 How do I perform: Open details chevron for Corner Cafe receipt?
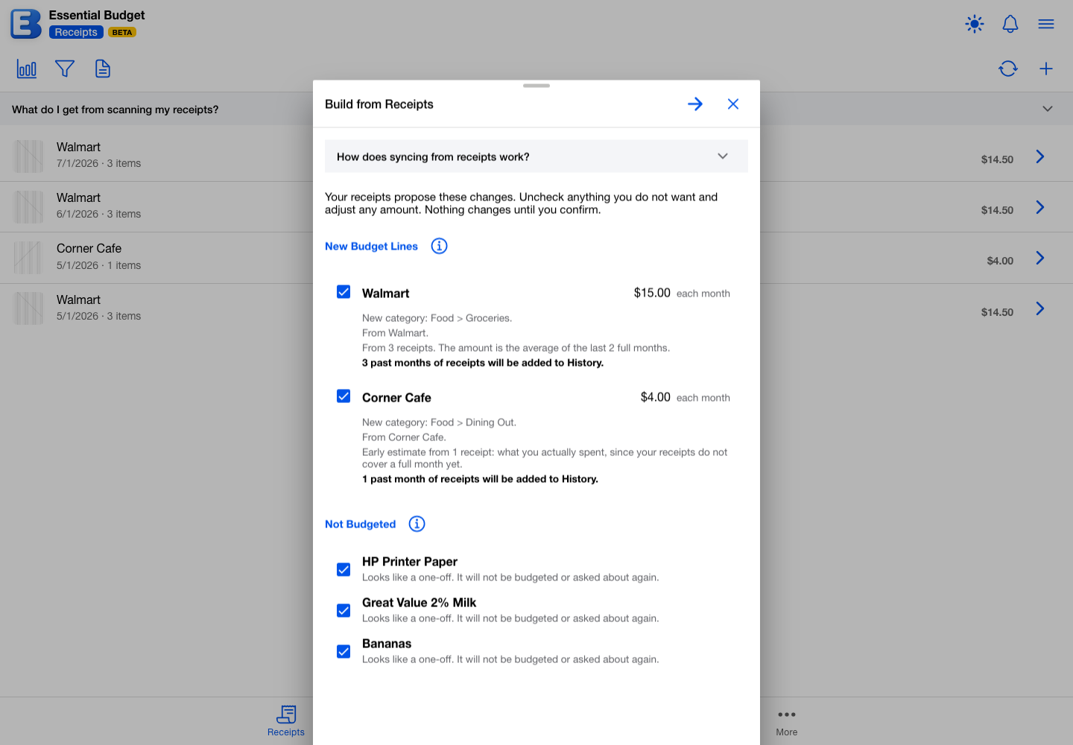tap(1040, 258)
